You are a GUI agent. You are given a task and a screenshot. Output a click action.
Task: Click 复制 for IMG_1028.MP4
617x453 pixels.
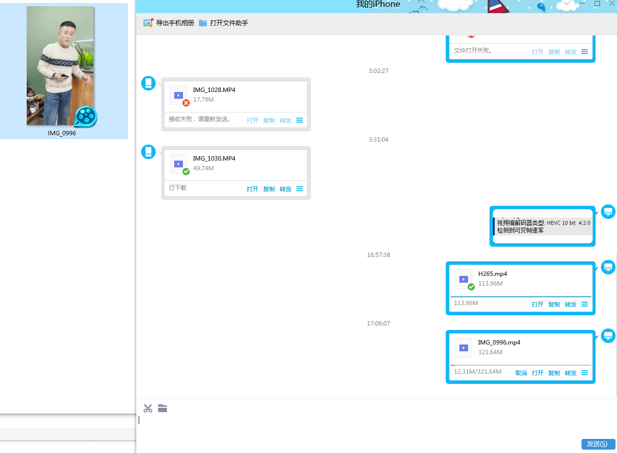[269, 121]
